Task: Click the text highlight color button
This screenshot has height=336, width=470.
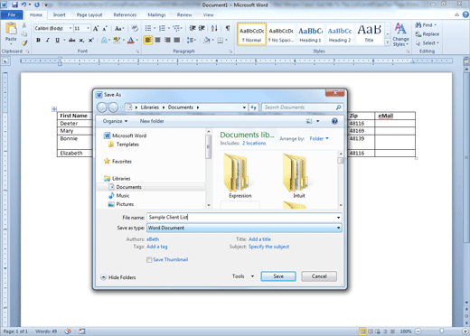Action: (117, 40)
